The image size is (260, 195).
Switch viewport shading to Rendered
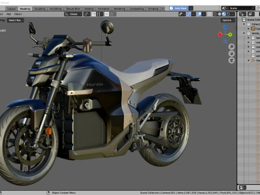[228, 14]
